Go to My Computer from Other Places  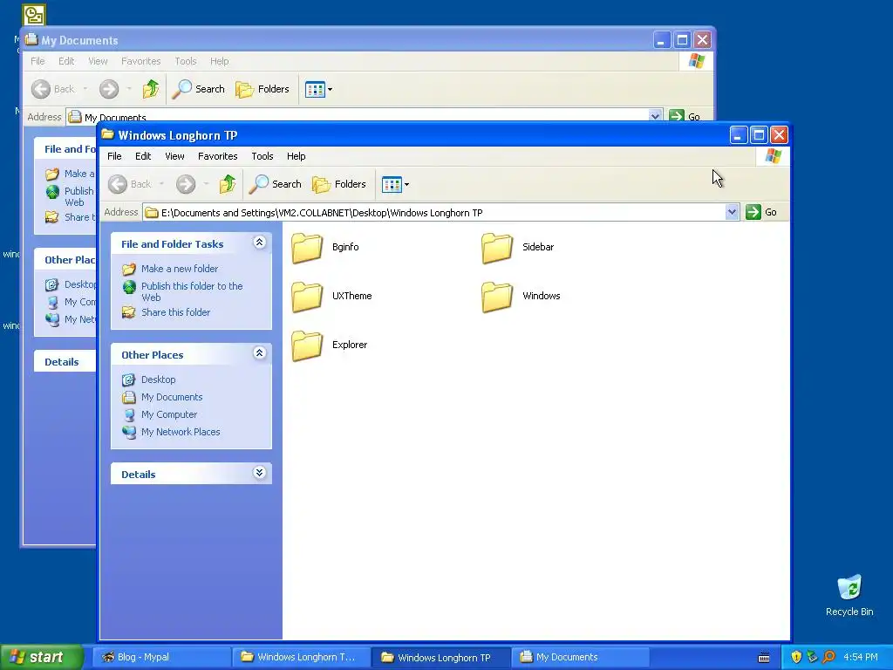(169, 414)
